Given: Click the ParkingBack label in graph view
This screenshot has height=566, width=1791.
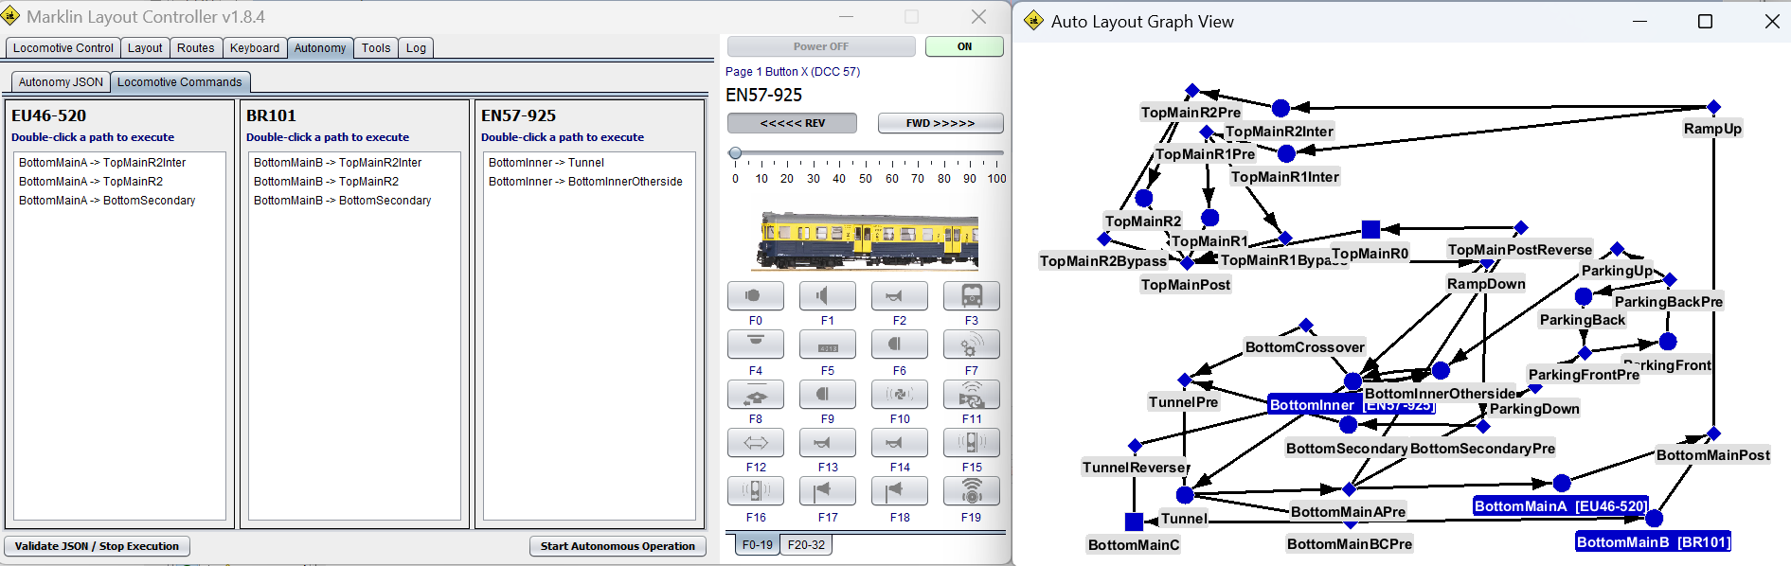Looking at the screenshot, I should [x=1583, y=320].
